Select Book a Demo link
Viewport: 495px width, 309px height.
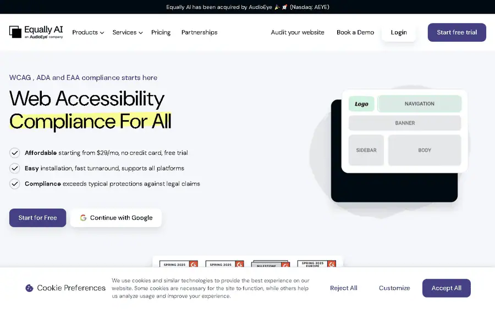pos(355,32)
